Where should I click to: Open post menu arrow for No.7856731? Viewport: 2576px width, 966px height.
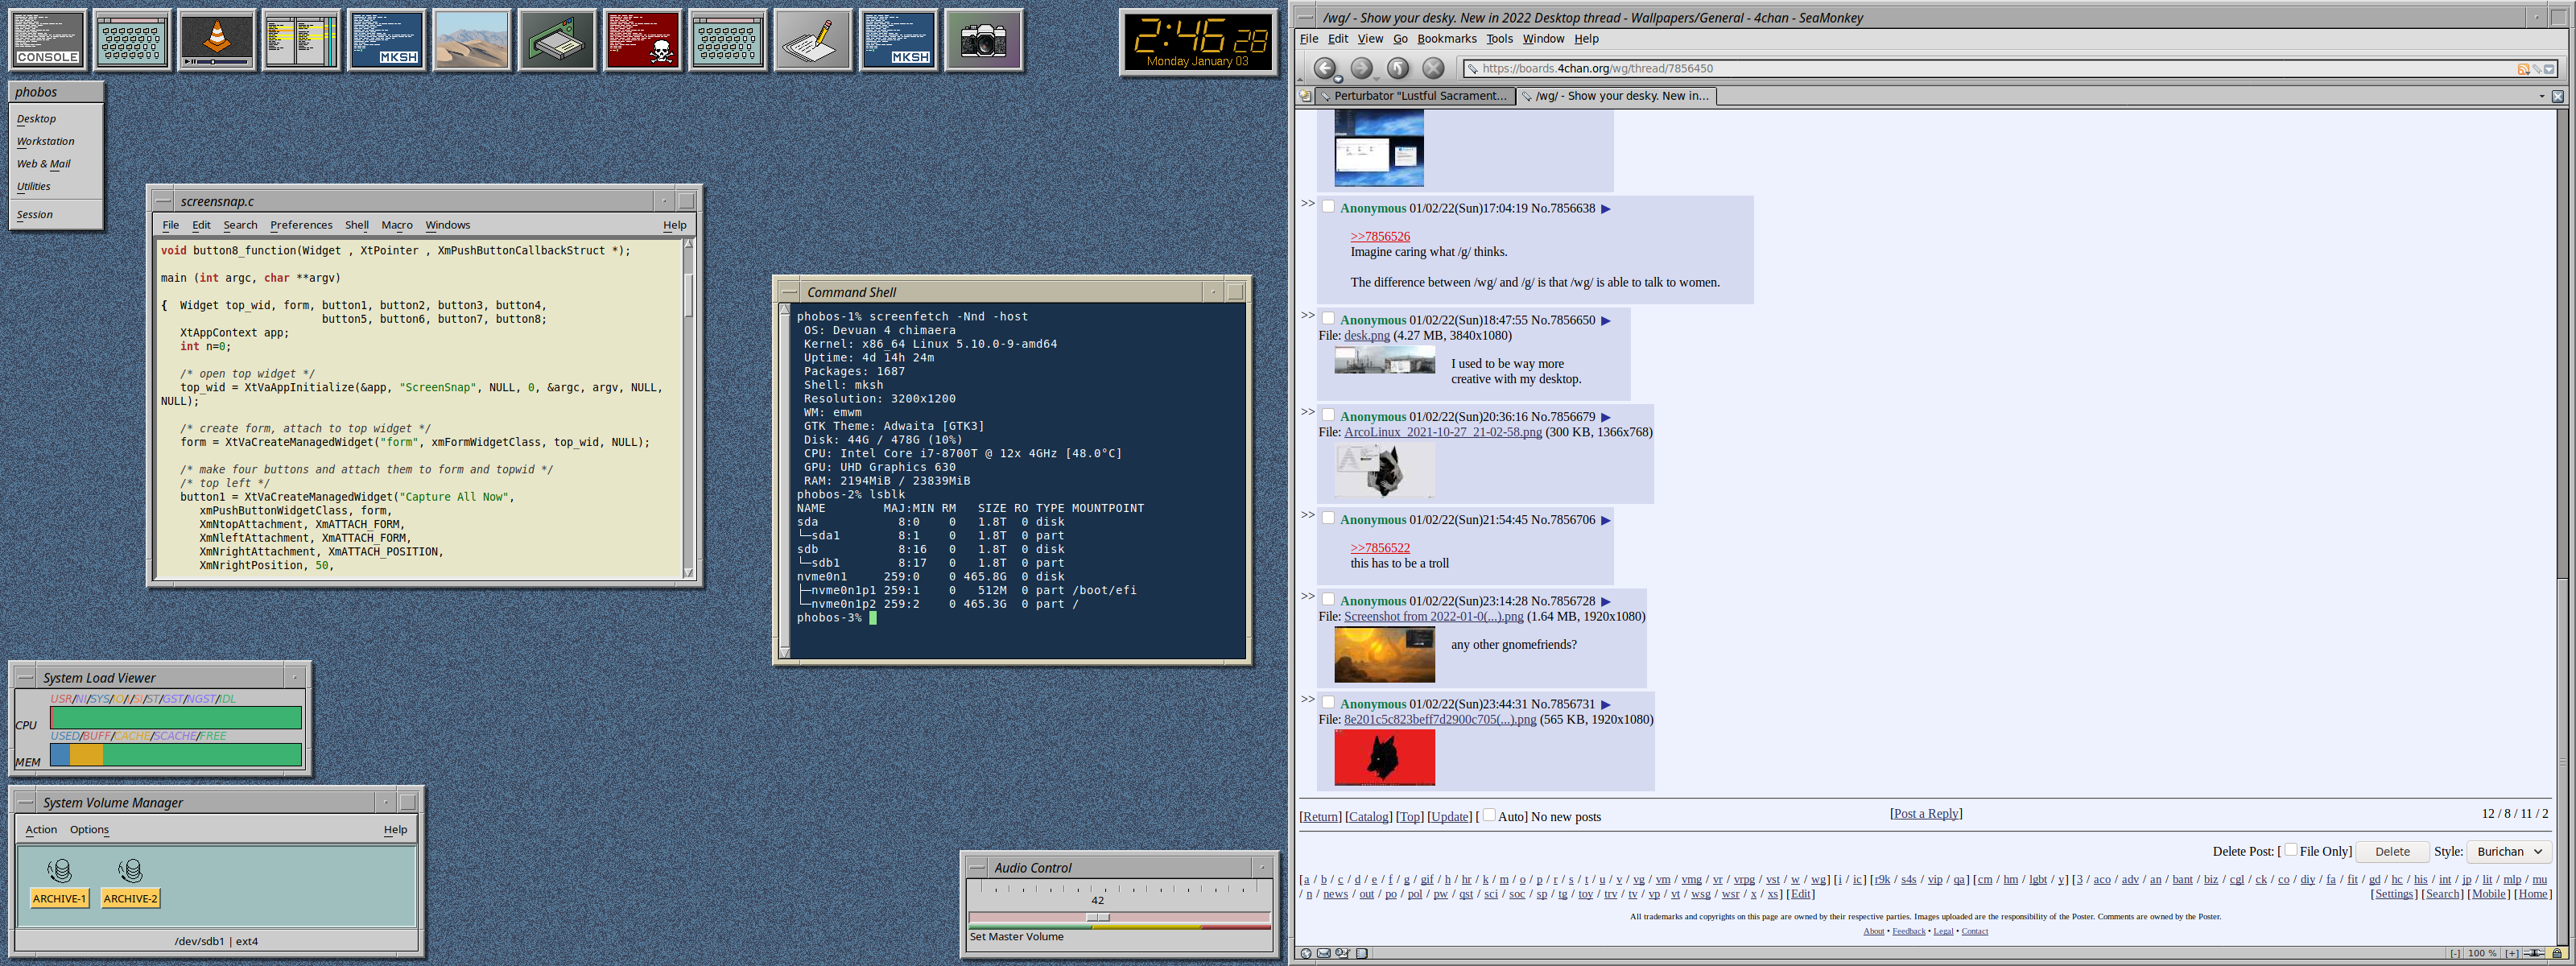1606,704
